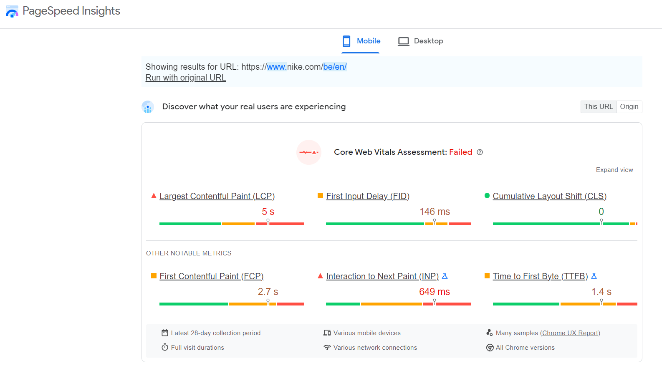Open Interaction to Next Paint (INP) link
Viewport: 662px width, 366px height.
(382, 276)
